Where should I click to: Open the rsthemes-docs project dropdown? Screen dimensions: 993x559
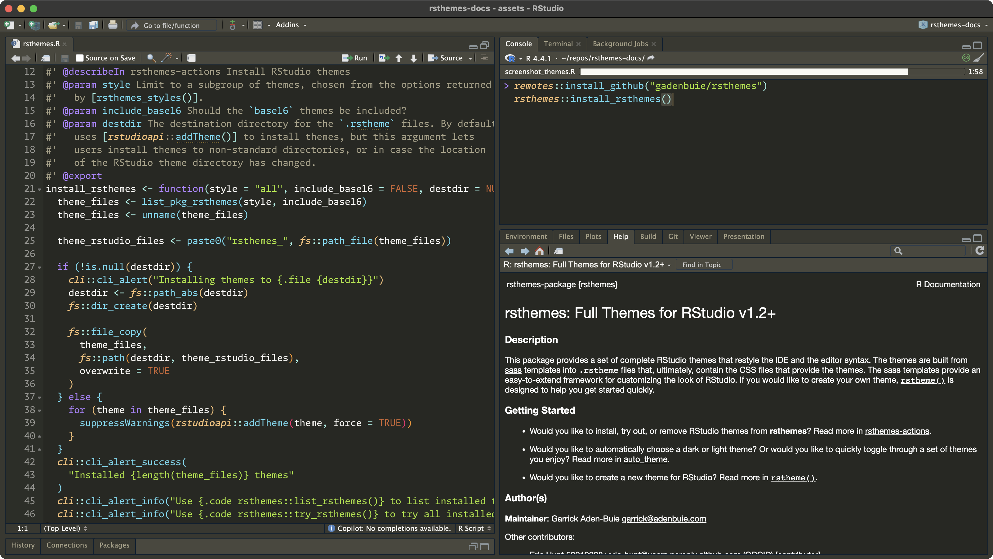(x=955, y=25)
